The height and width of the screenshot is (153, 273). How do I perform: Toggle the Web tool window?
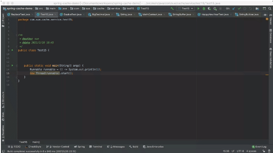point(3,117)
